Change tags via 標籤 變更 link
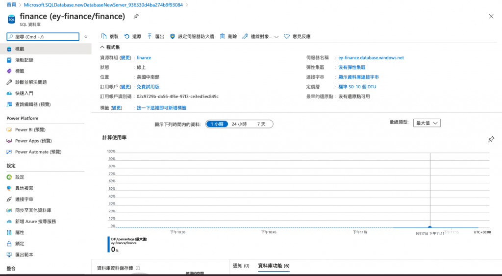Screen dimensions: 502x276 tap(117, 108)
